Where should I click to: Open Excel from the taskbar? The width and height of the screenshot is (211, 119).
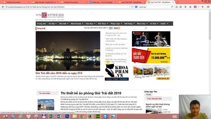point(51,116)
